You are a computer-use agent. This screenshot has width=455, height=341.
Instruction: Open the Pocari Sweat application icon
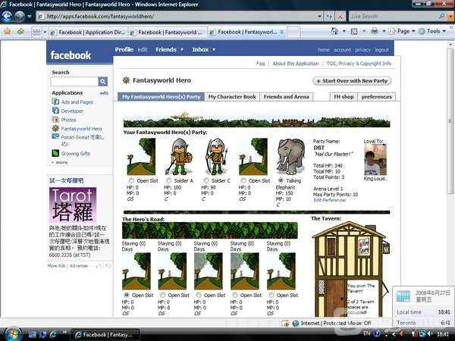55,136
